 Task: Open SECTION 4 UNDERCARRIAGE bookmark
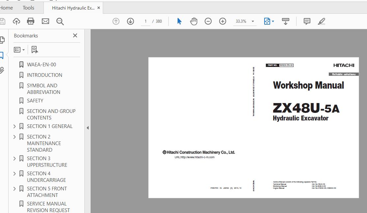(46, 177)
